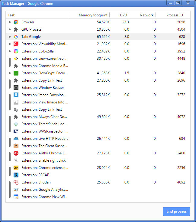Image resolution: width=196 pixels, height=222 pixels.
Task: Click the Google icon of Tab: Google
Action: click(x=16, y=37)
